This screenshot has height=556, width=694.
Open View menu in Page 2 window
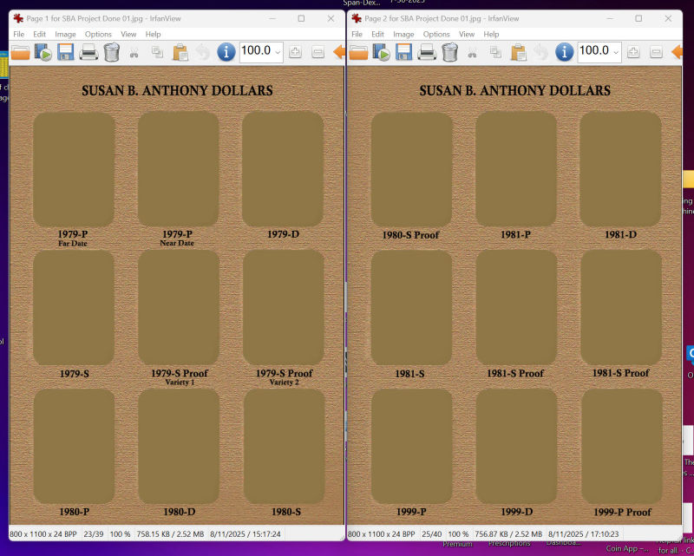pyautogui.click(x=467, y=34)
